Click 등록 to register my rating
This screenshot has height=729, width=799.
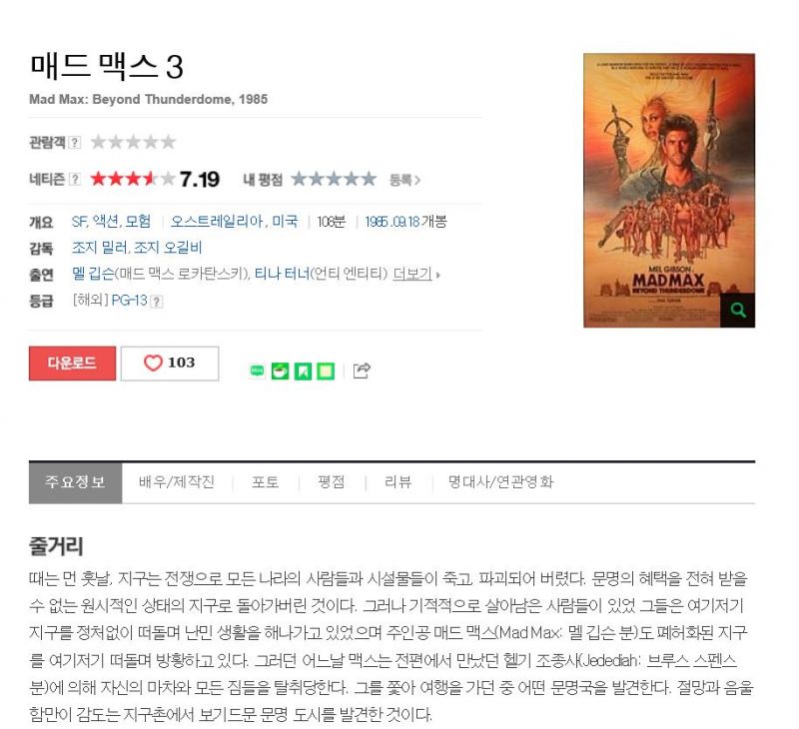(404, 180)
